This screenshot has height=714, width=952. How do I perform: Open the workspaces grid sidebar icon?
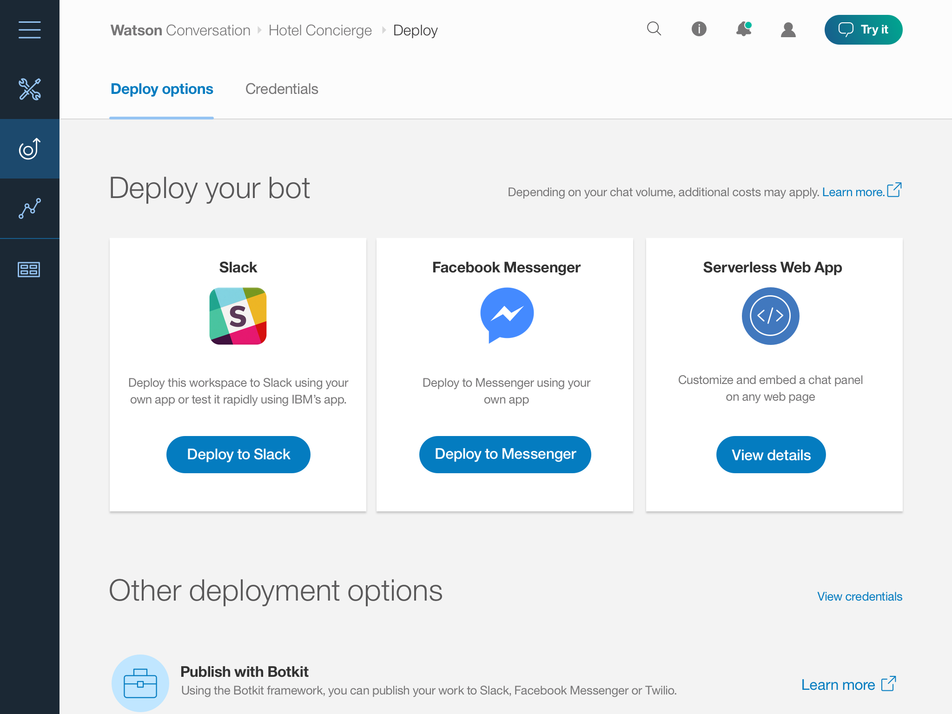coord(29,269)
